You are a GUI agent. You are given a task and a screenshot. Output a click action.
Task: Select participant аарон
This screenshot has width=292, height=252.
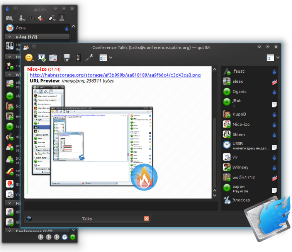pyautogui.click(x=250, y=189)
